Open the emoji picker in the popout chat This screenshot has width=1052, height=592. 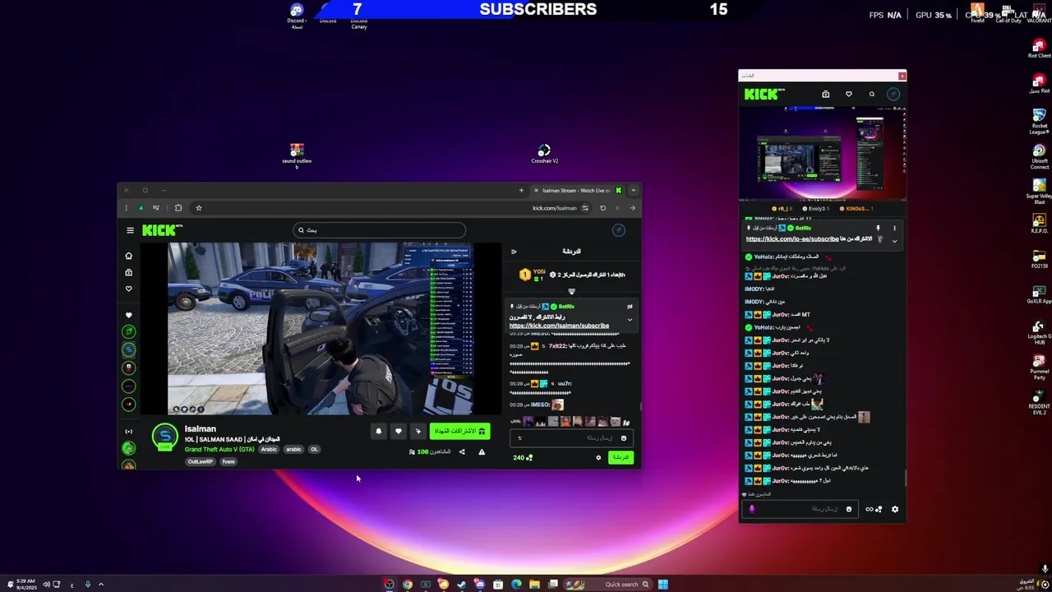click(x=849, y=509)
